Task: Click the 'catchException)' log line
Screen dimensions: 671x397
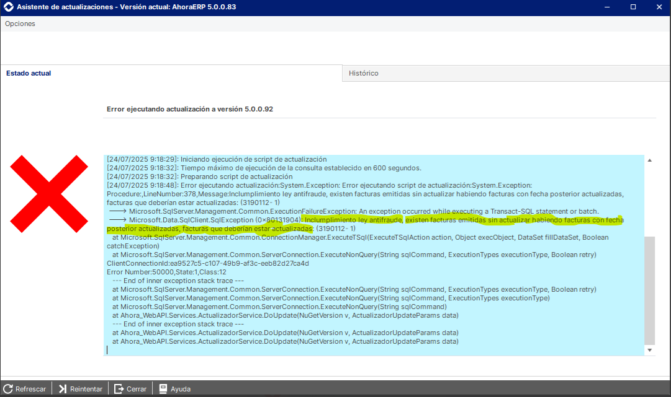Action: tap(133, 246)
